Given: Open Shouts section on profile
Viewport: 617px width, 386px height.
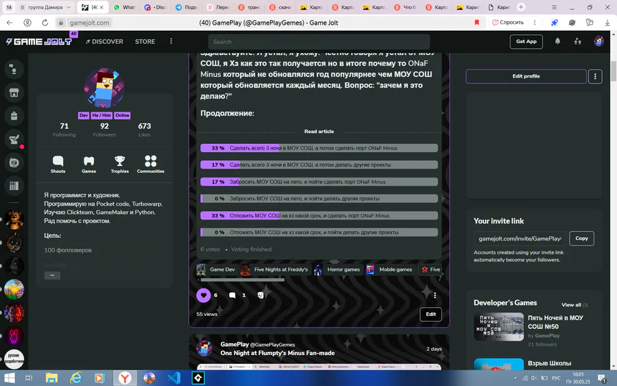Looking at the screenshot, I should click(58, 164).
